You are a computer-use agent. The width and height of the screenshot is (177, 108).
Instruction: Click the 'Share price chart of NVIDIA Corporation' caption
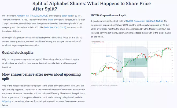click(104, 86)
